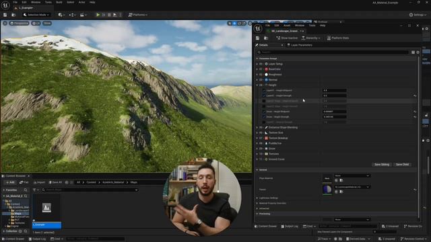Click Use selected asset icon under Parent
The width and height of the screenshot is (431, 242).
[337, 192]
